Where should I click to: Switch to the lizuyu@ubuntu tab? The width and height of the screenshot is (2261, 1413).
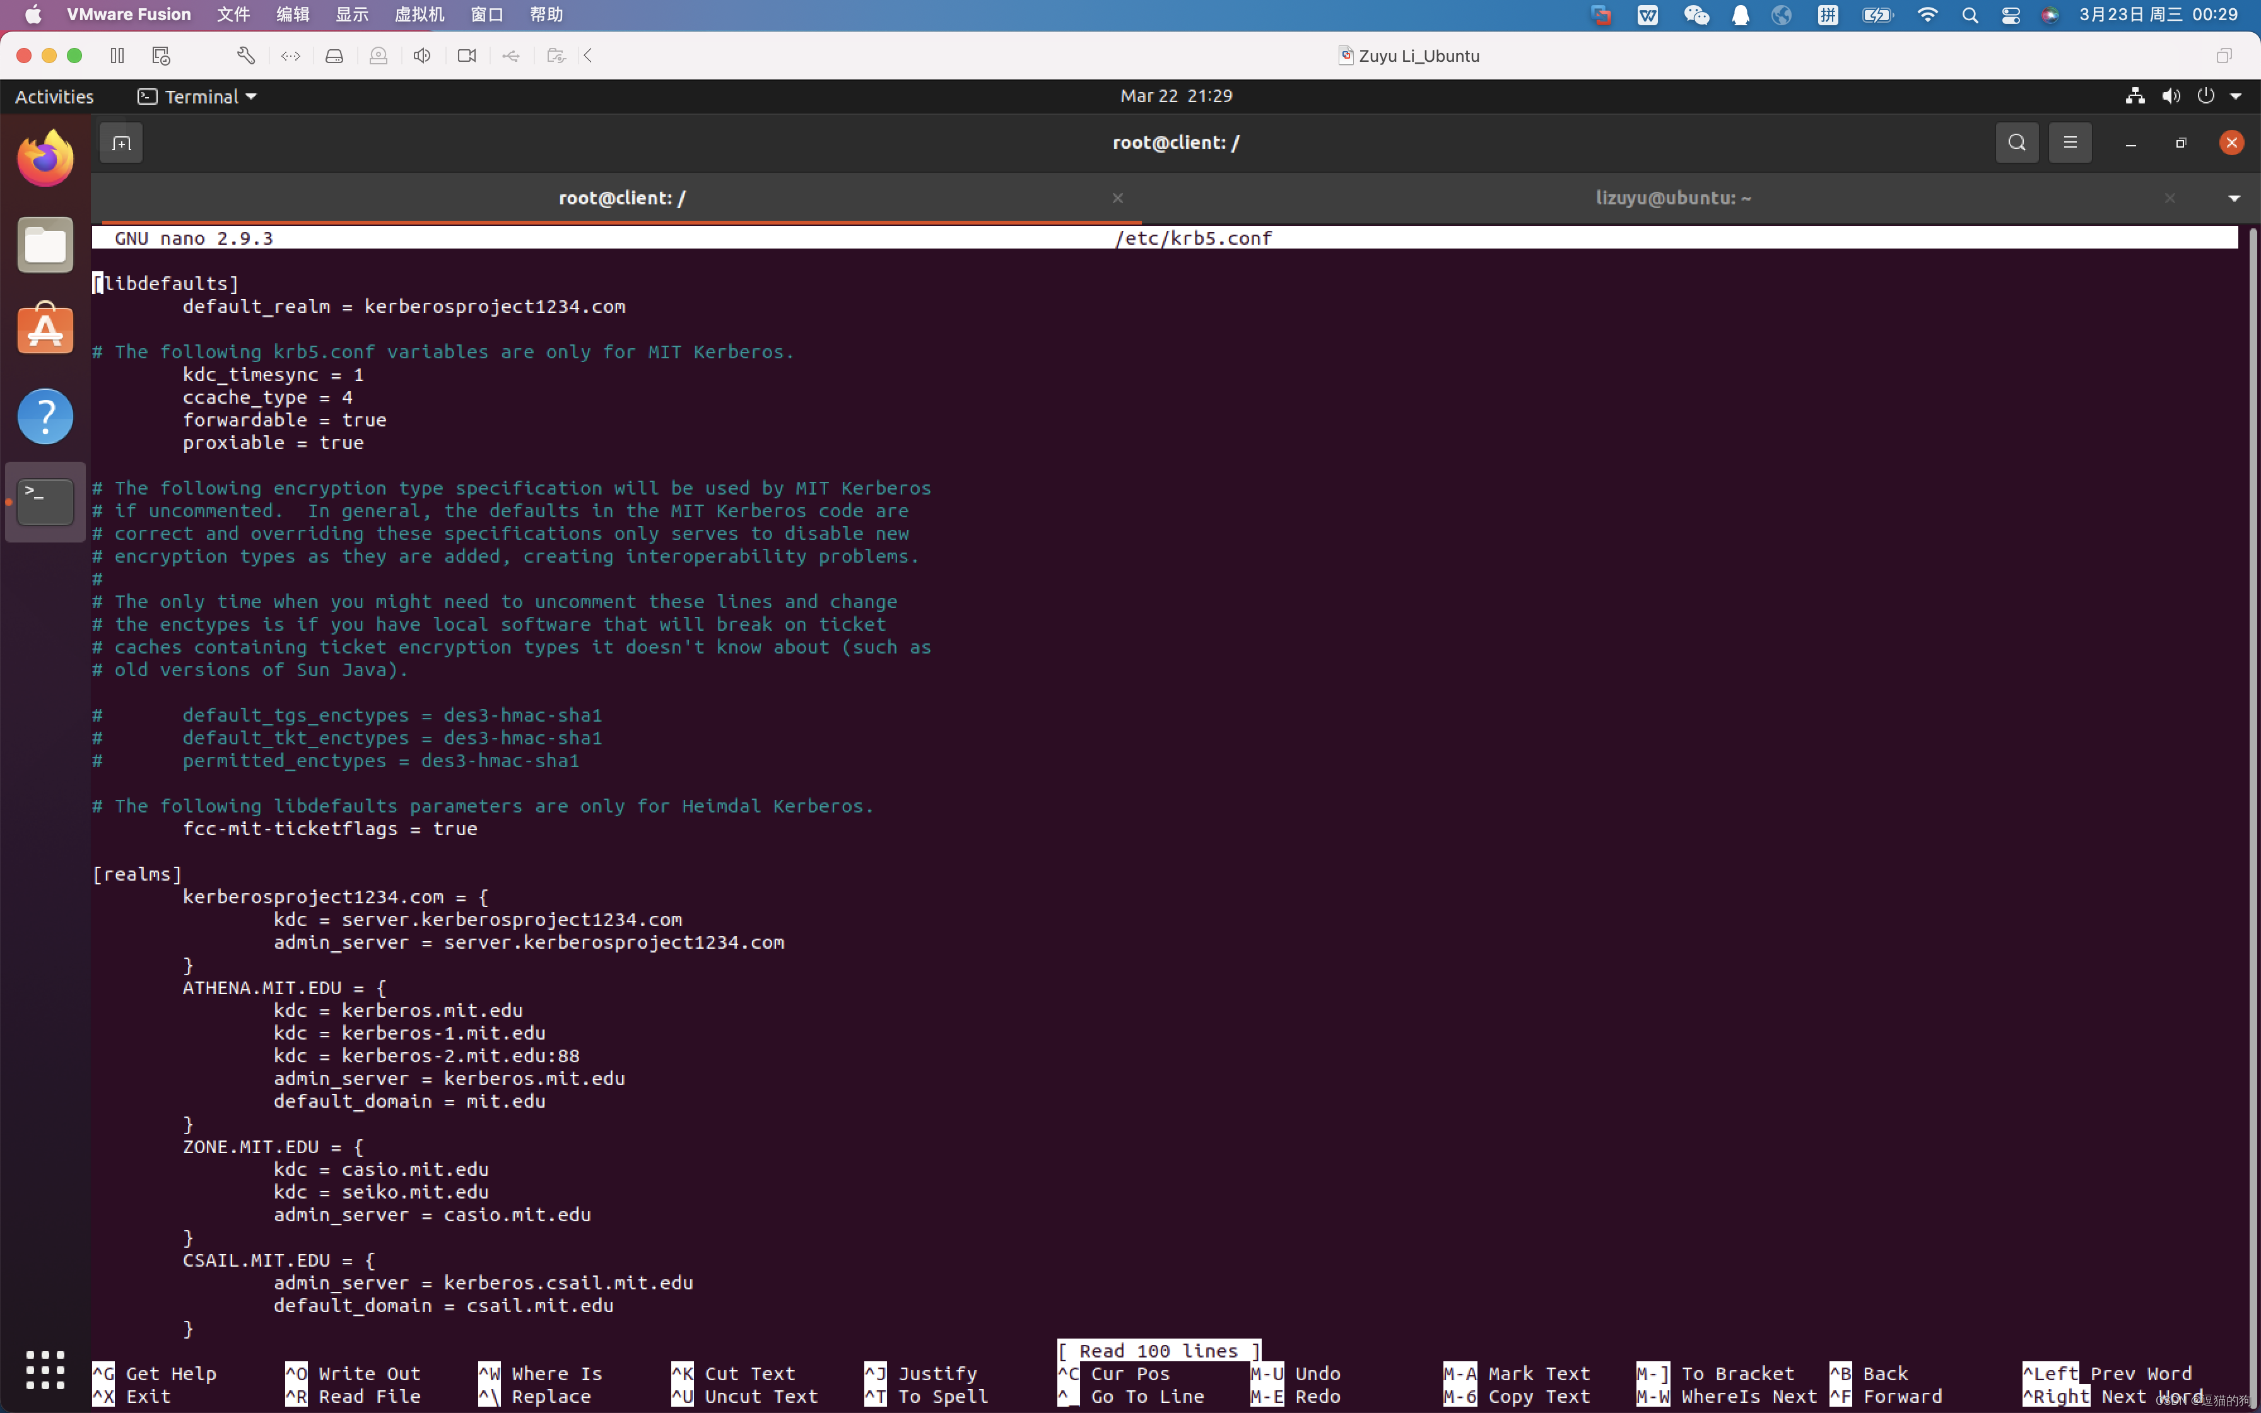[x=1672, y=198]
